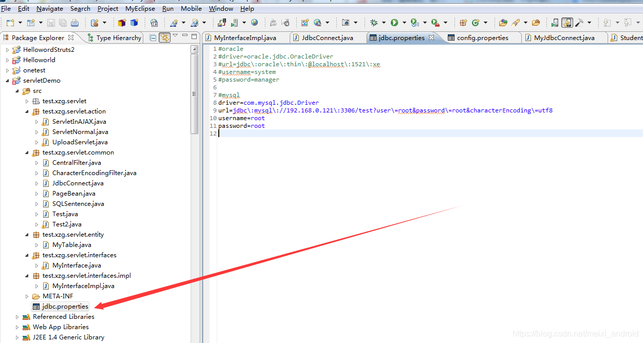
Task: Click the purple cube new module icon
Action: point(122,23)
